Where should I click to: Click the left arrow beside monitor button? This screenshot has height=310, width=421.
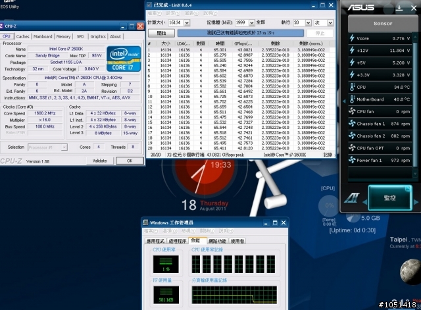click(365, 202)
